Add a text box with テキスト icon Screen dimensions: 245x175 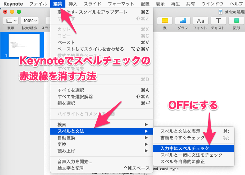218,21
